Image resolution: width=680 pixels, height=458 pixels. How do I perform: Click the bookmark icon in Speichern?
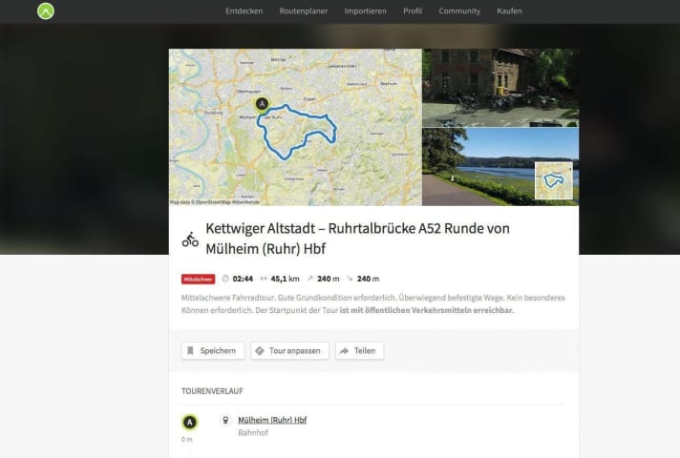pos(191,351)
